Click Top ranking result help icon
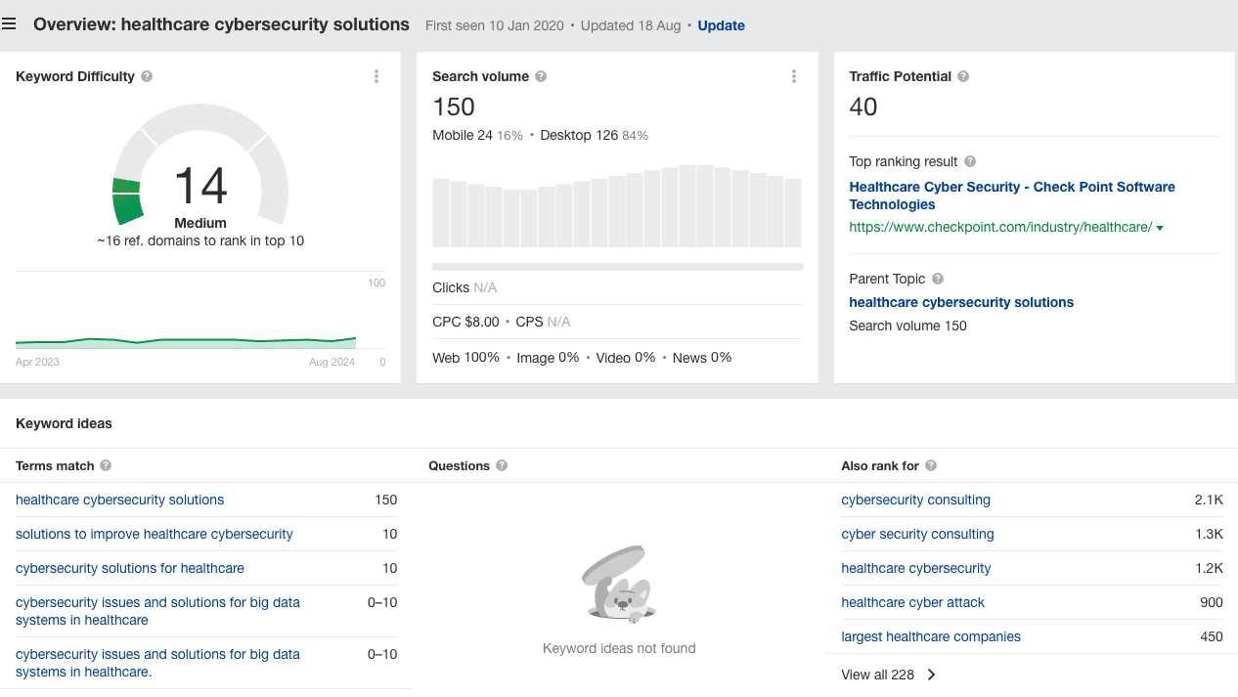Screen dimensions: 1238x697 point(969,161)
